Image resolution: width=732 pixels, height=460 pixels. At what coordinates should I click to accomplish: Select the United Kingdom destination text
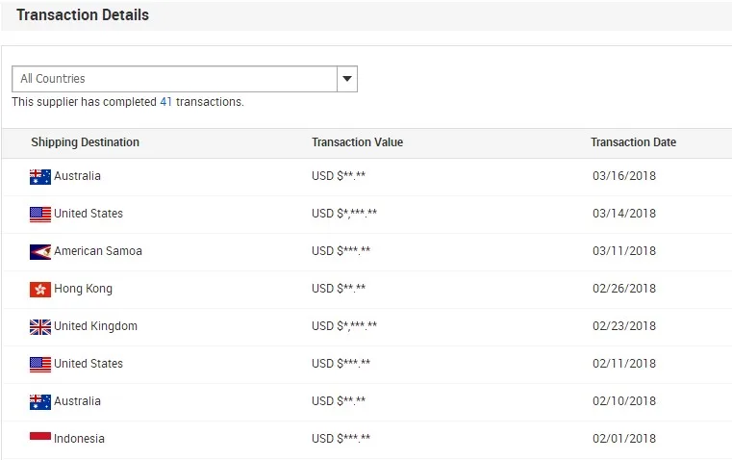95,326
